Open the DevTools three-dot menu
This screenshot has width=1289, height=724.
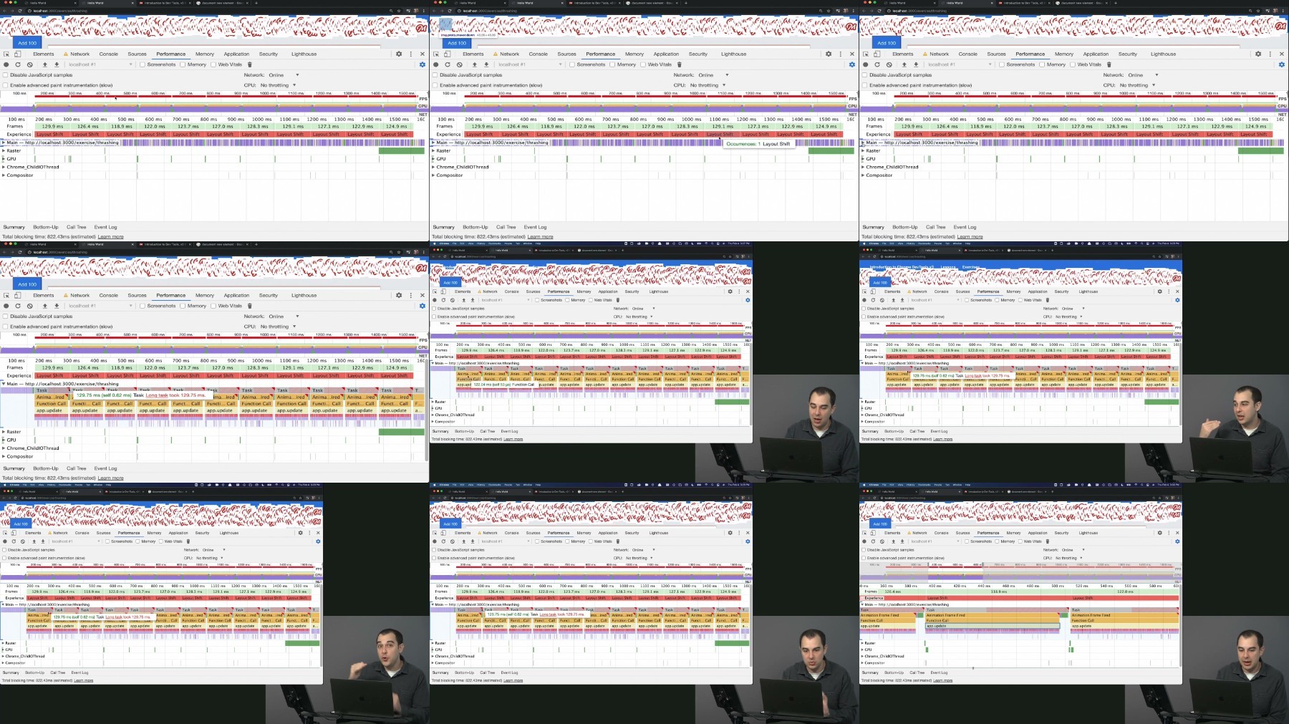coord(410,54)
